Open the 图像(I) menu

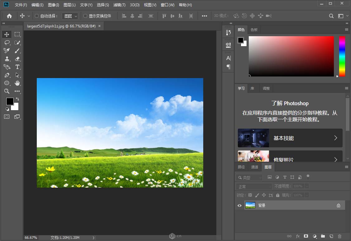coord(54,5)
